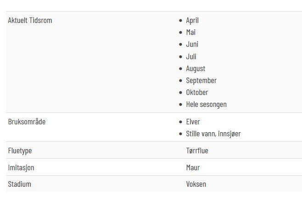Click the Fluetype row label
This screenshot has height=206, width=302.
pyautogui.click(x=20, y=151)
